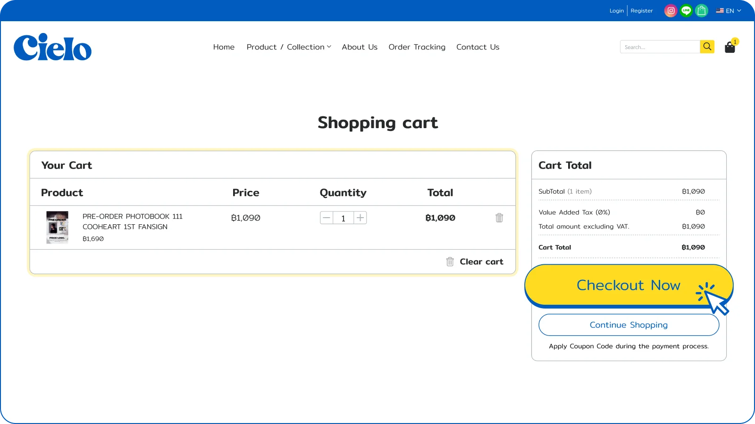
Task: Click the yellow search magnifier button
Action: pos(707,47)
